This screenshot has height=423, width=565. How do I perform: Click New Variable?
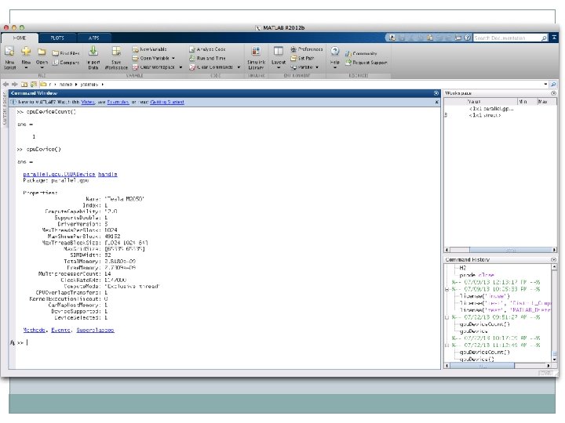[x=150, y=49]
